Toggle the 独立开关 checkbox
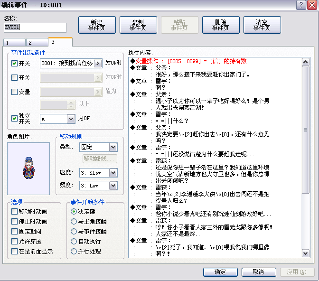Screen dimensions: 319x281 tap(14, 118)
